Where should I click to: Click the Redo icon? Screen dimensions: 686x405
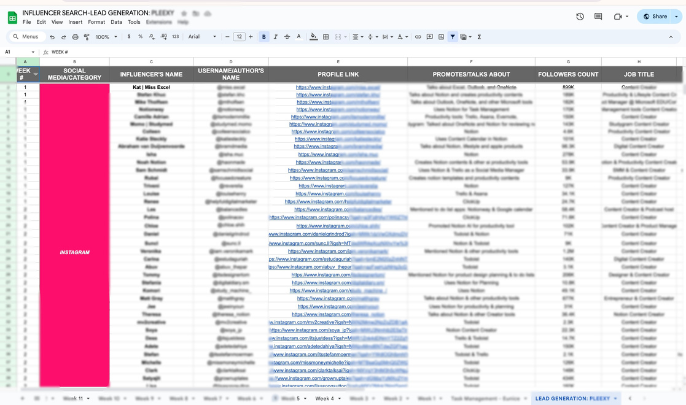63,37
